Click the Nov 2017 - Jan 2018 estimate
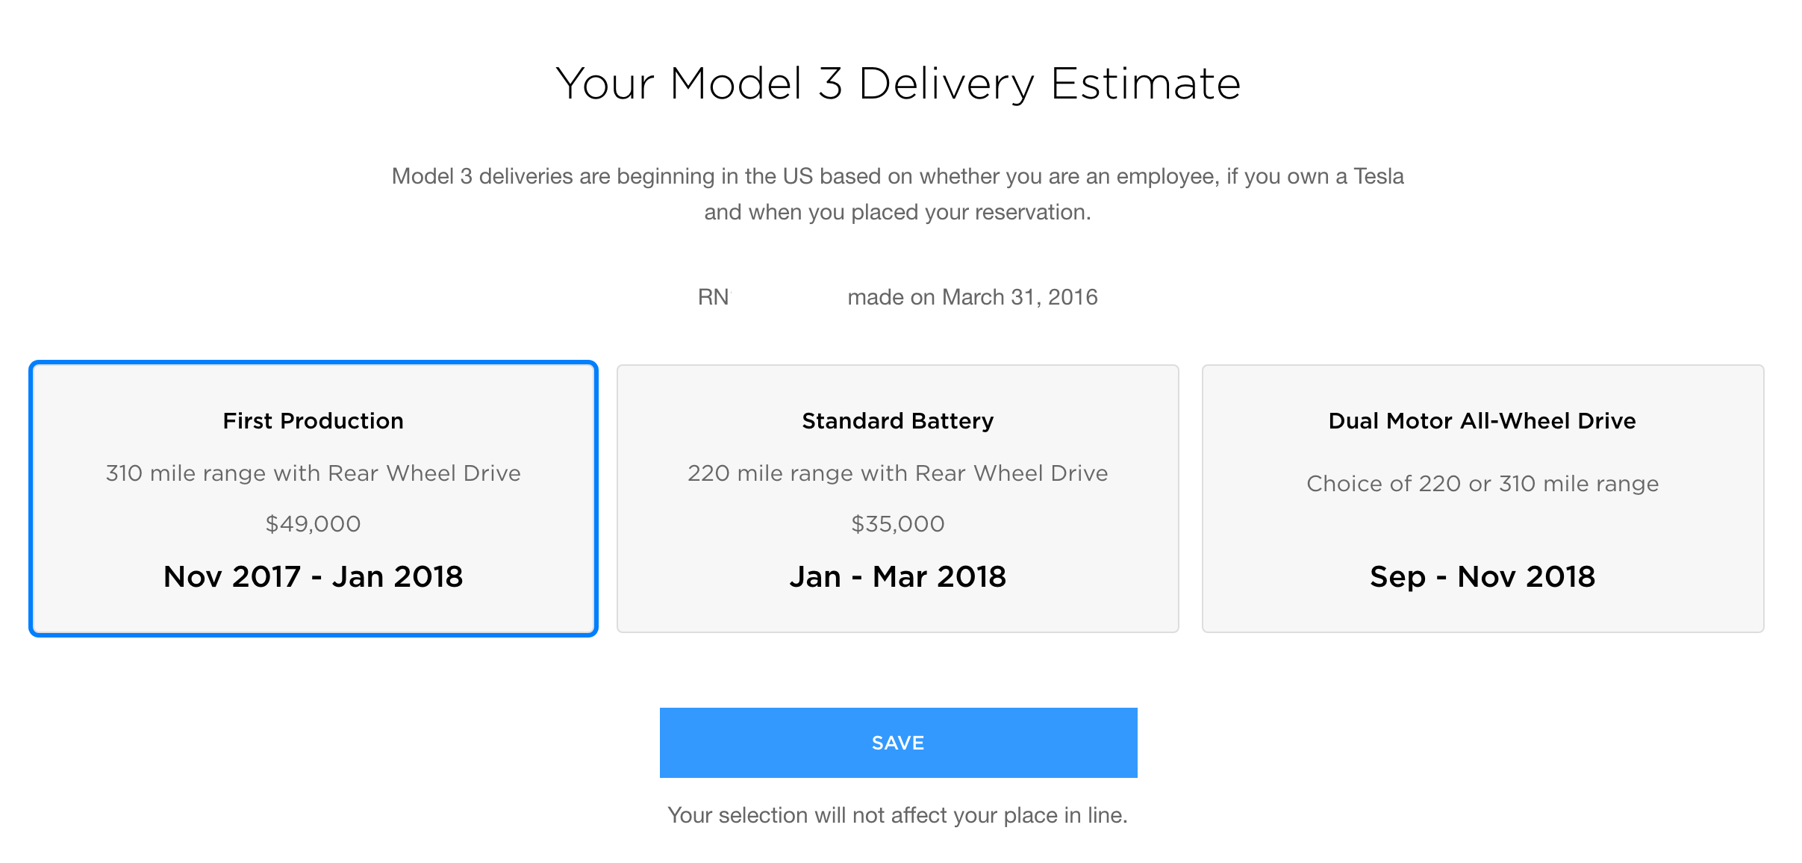This screenshot has width=1802, height=863. pos(313,576)
